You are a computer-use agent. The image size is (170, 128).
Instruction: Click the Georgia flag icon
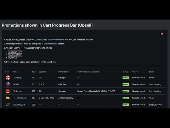[8, 78]
